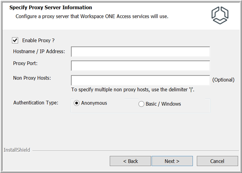This screenshot has height=173, width=242.
Task: Click the 'Configure a proxy server' description text
Action: click(92, 17)
